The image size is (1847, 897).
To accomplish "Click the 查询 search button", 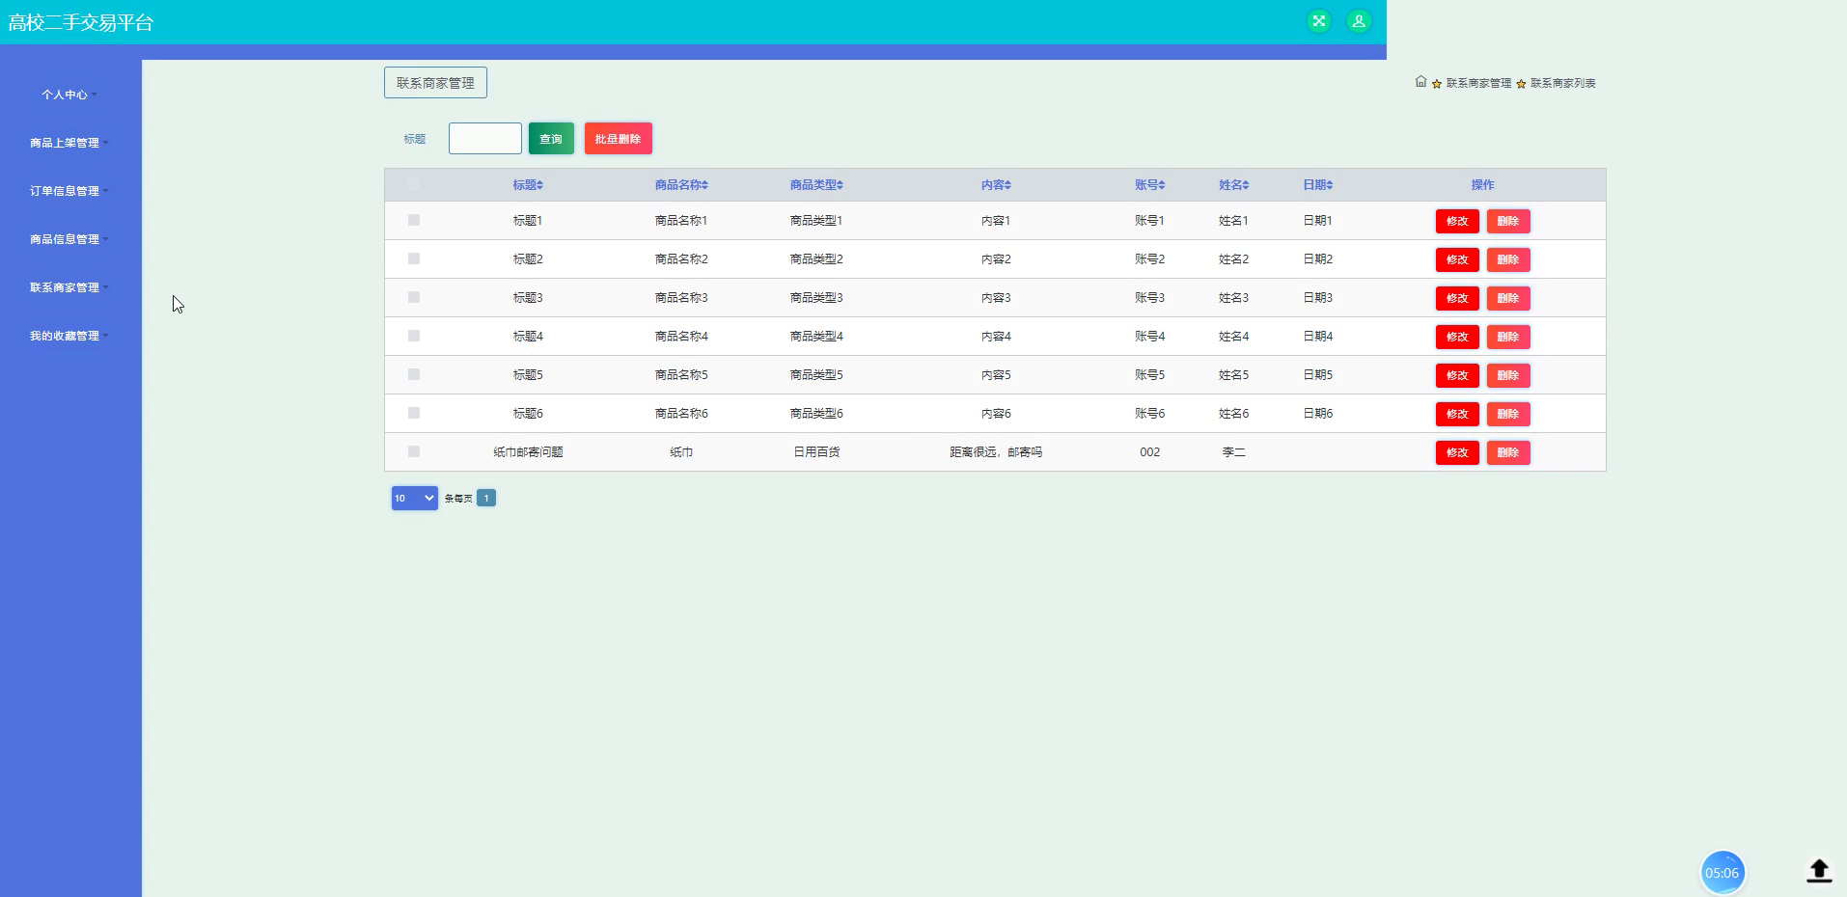I will (x=551, y=139).
